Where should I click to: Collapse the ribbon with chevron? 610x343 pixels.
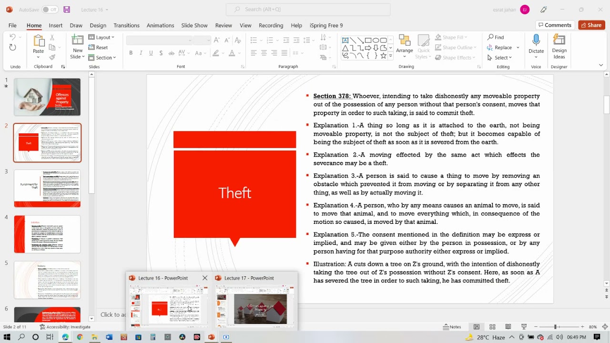[601, 65]
